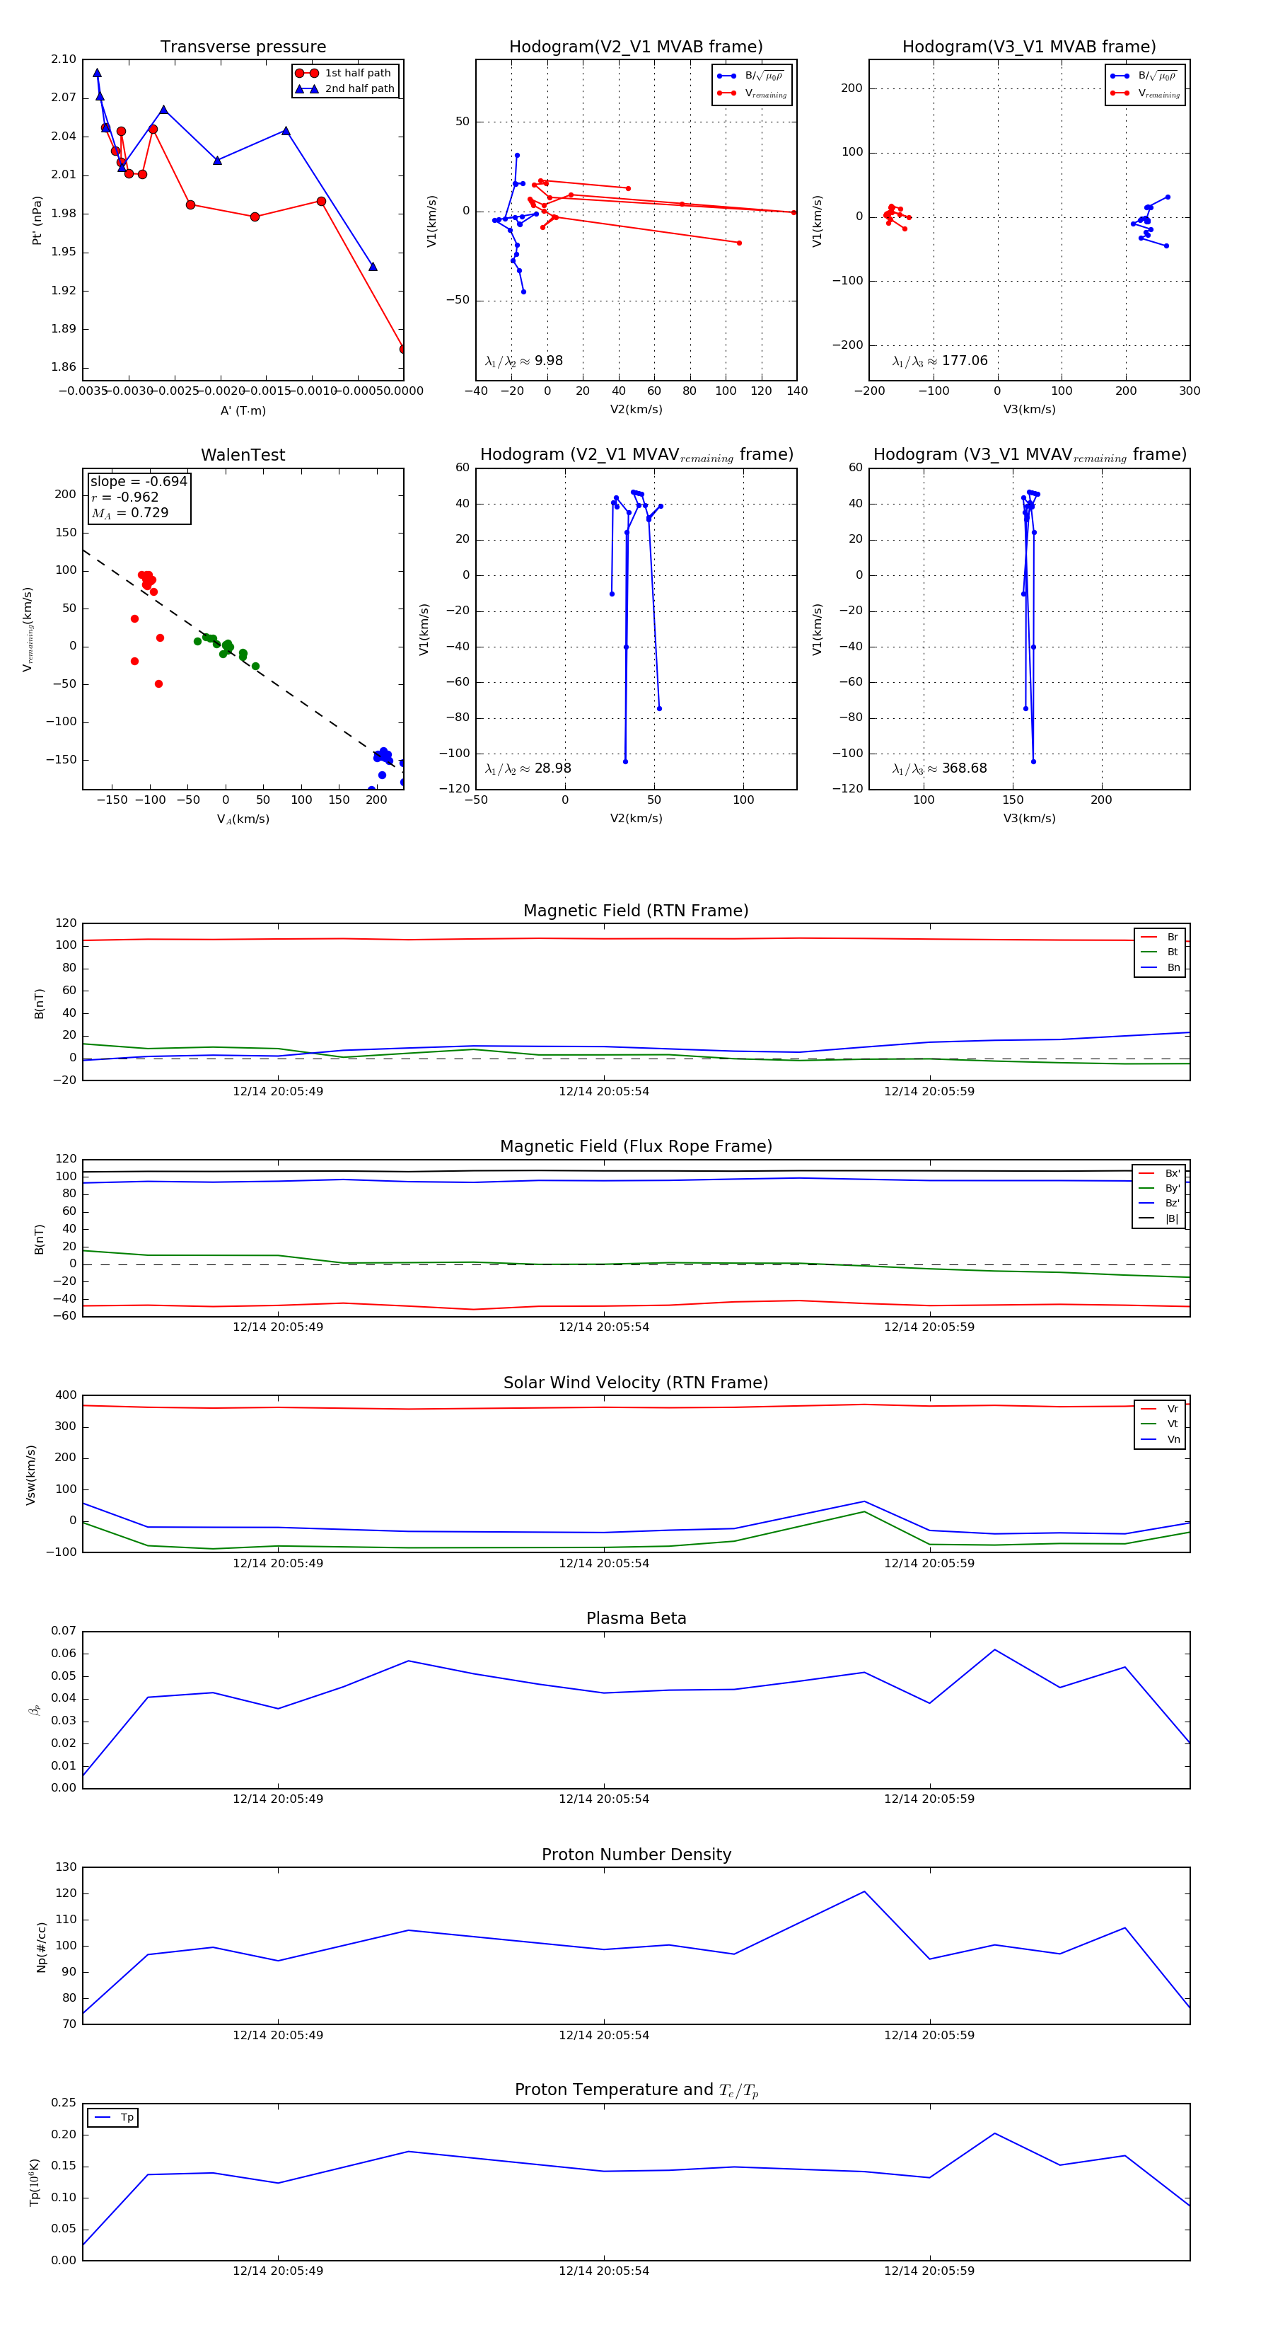Click the 'Proton Number Density' plot title

point(636,1855)
